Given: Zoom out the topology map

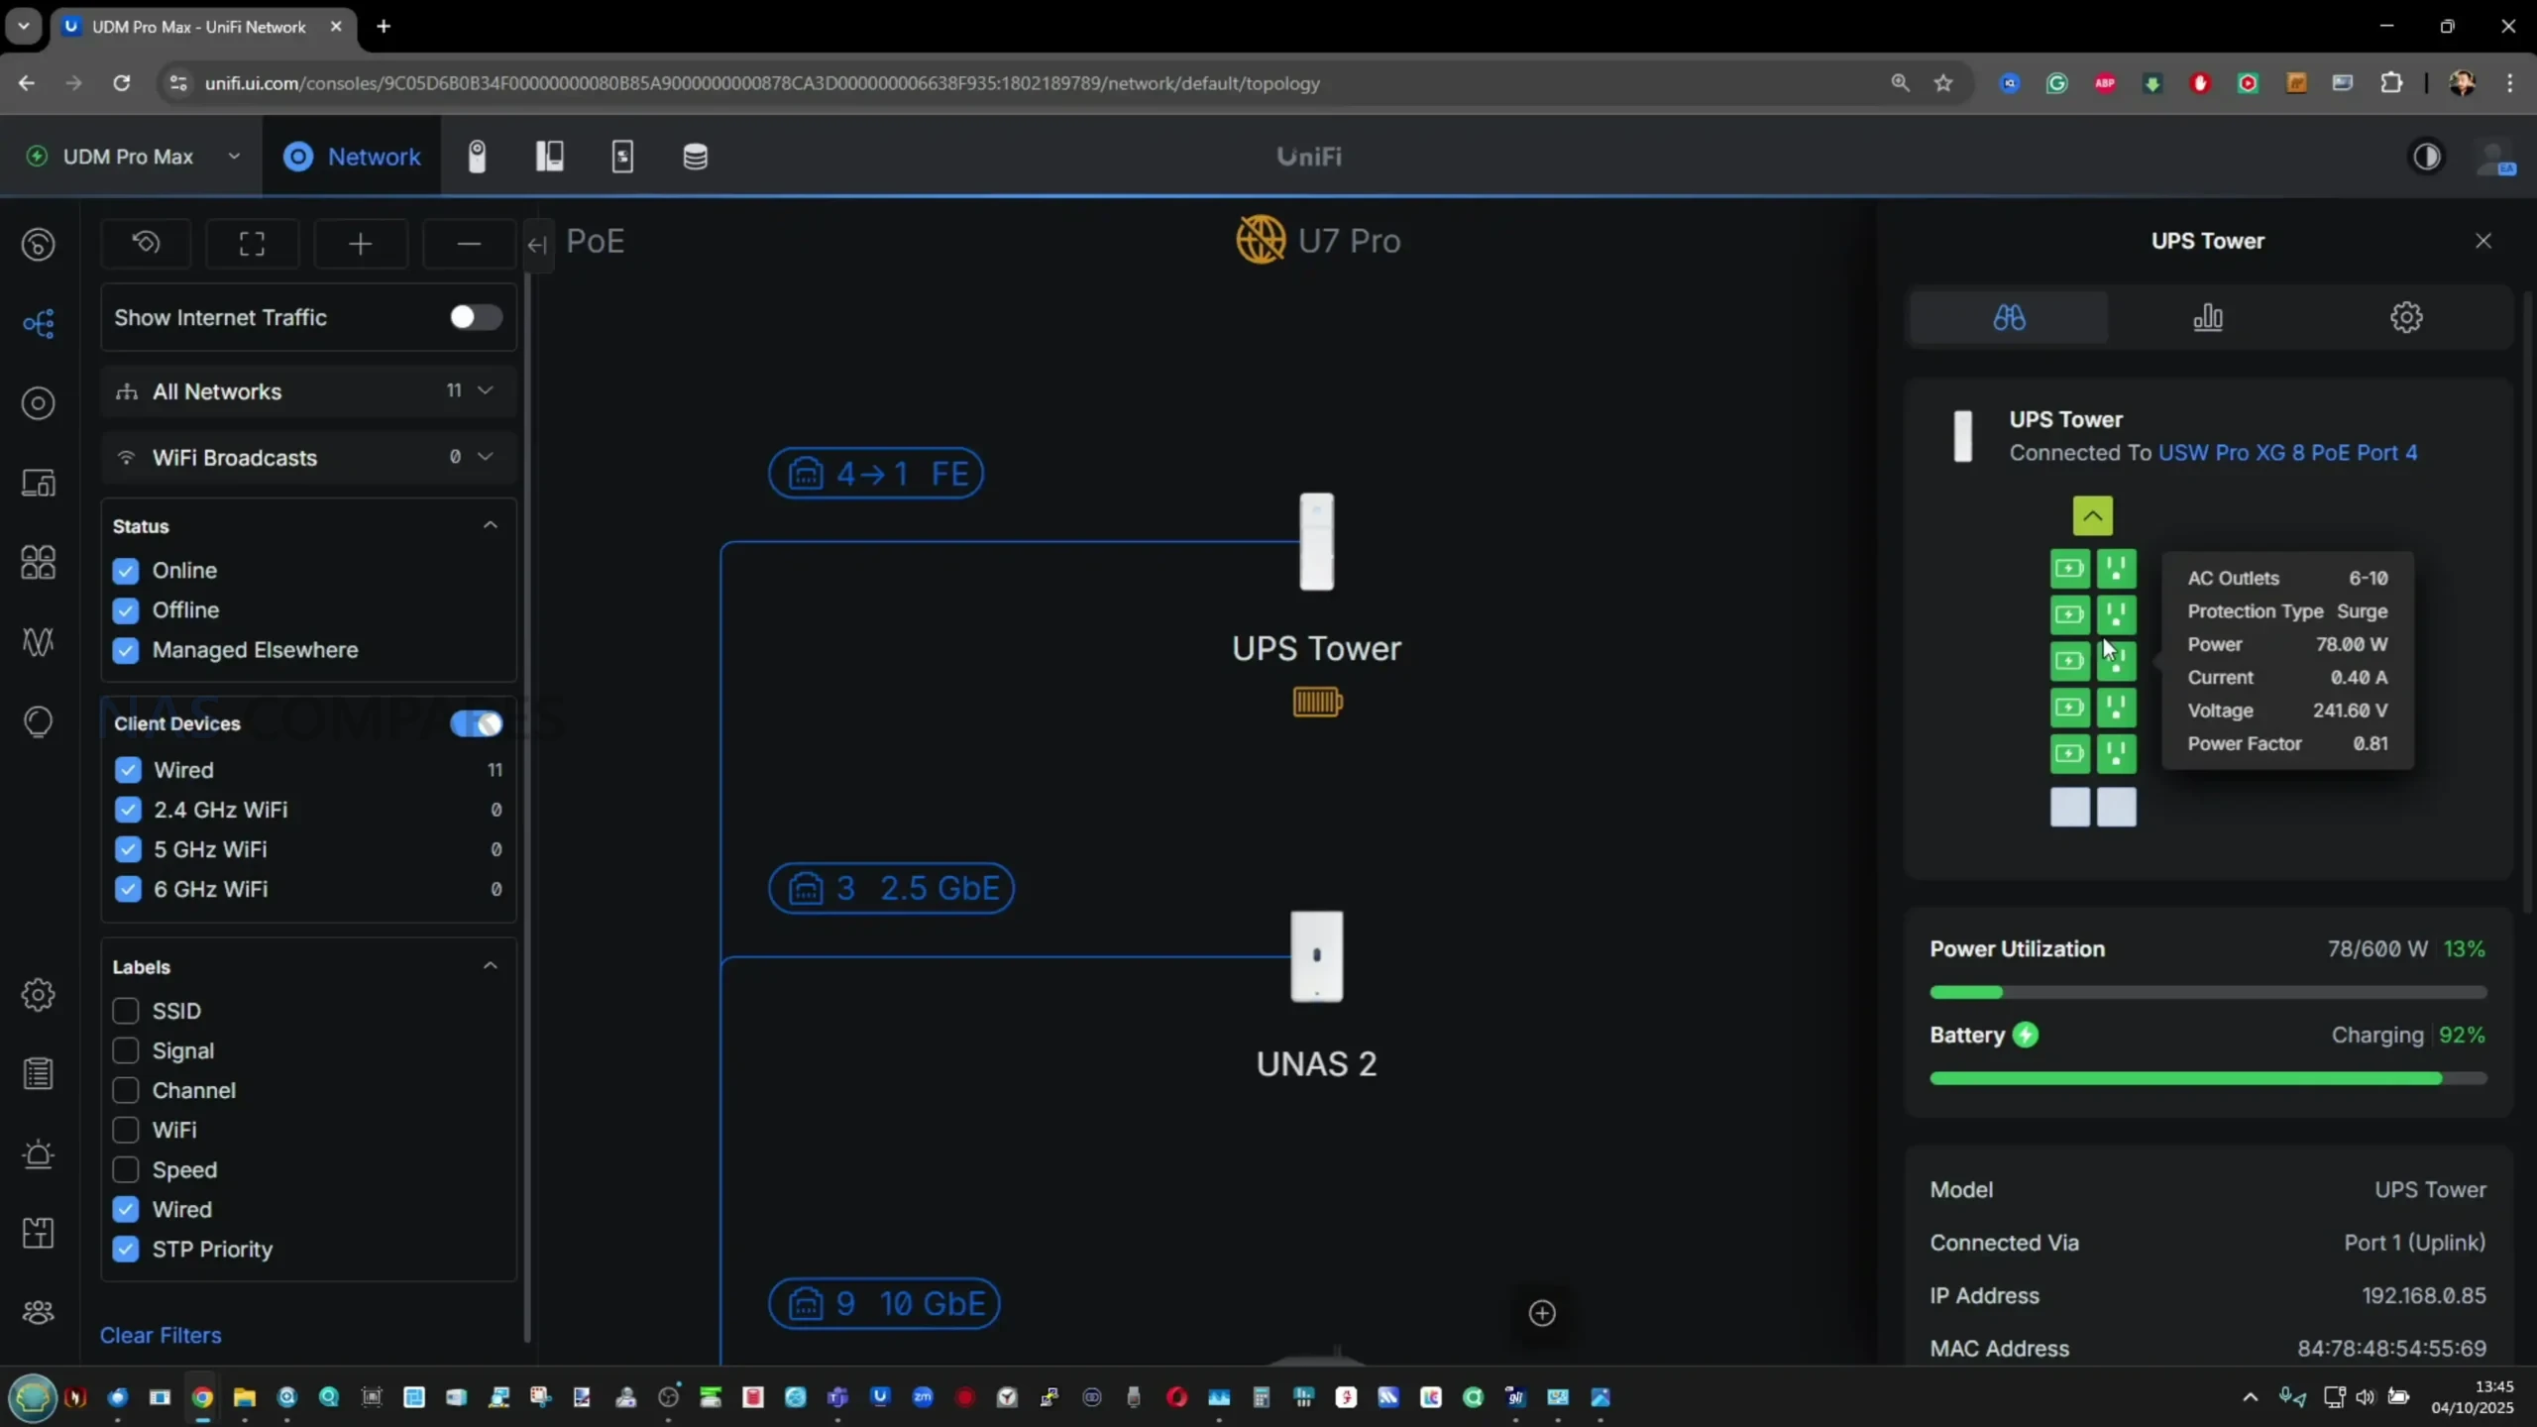Looking at the screenshot, I should 469,244.
